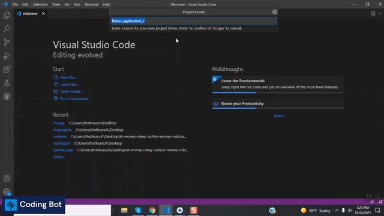
Task: Open the red S app in taskbar
Action: click(194, 211)
